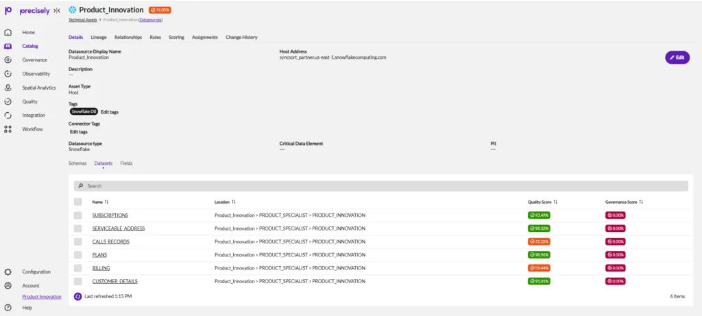
Task: Open the SERVICEABLE_ADDRESS dataset link
Action: 119,228
